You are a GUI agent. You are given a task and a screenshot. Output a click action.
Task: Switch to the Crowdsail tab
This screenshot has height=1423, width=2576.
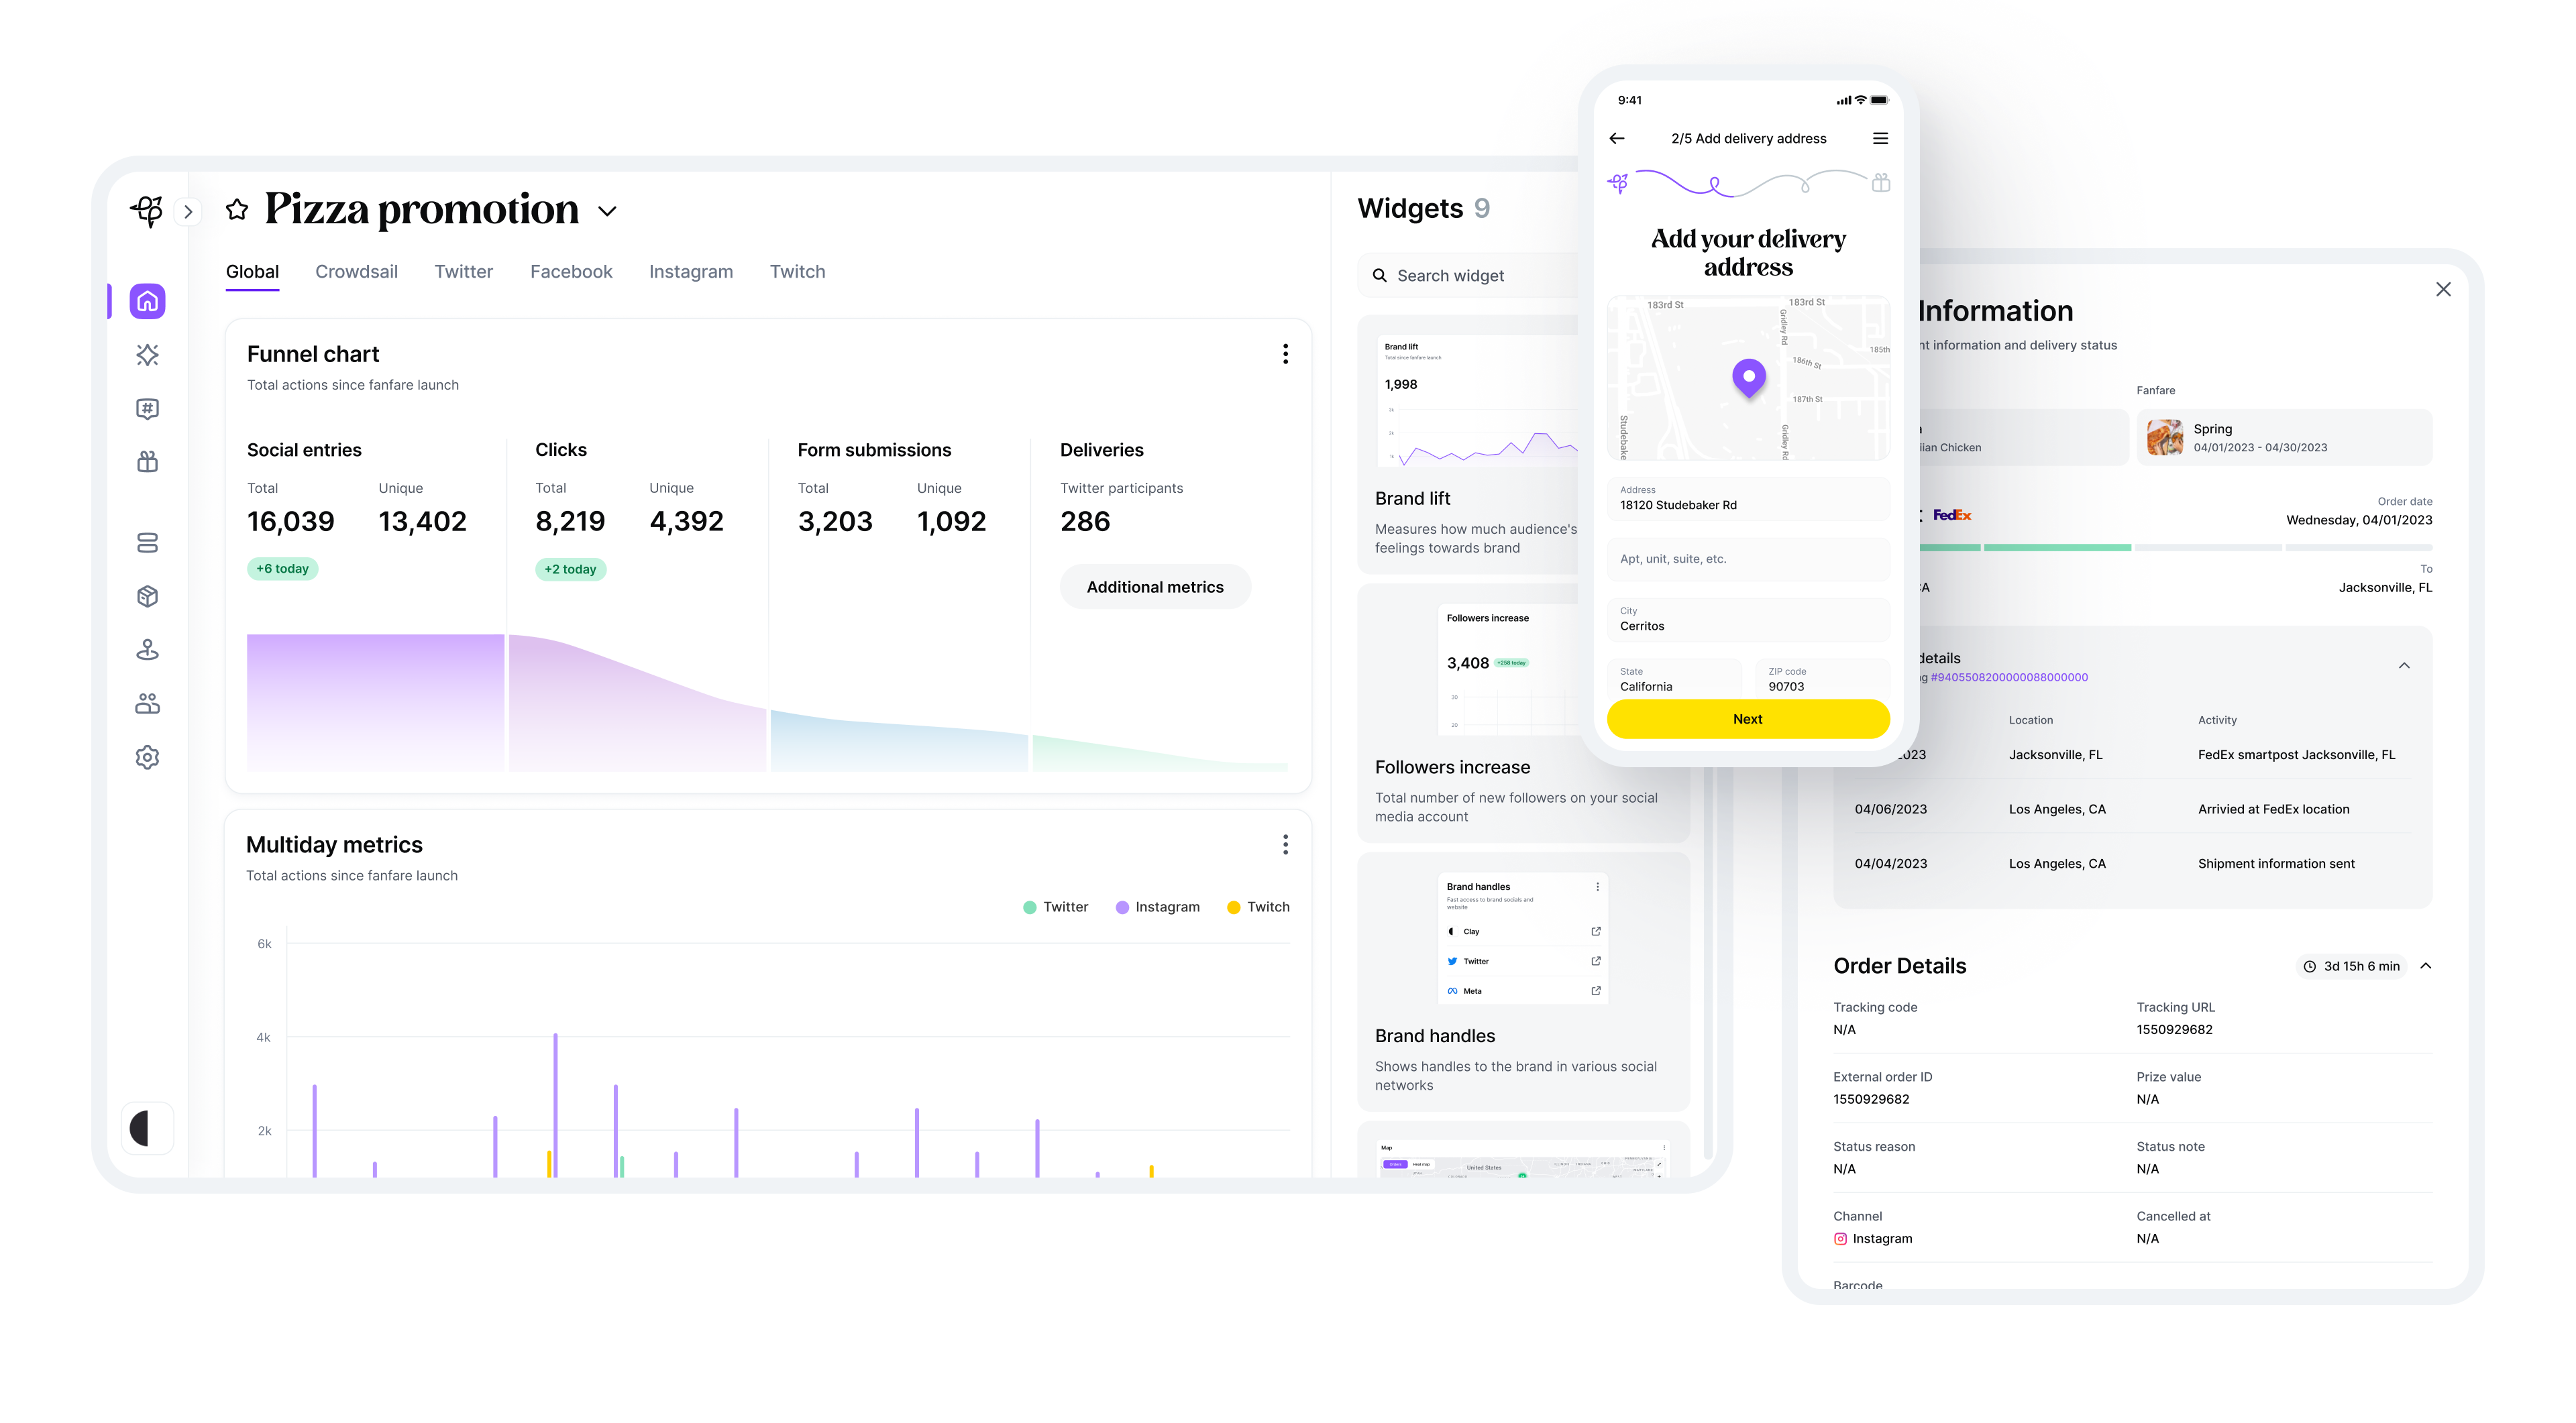coord(356,272)
